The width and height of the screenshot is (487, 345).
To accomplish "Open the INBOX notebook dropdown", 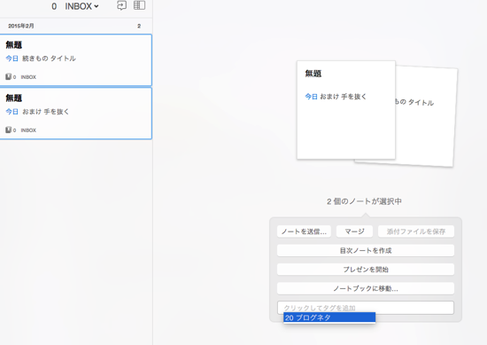I will 81,6.
